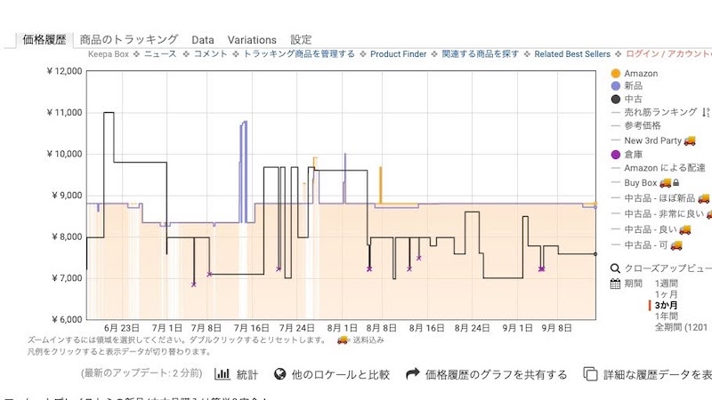Open Related Best Sellers link
Image resolution: width=712 pixels, height=400 pixels.
tap(572, 54)
